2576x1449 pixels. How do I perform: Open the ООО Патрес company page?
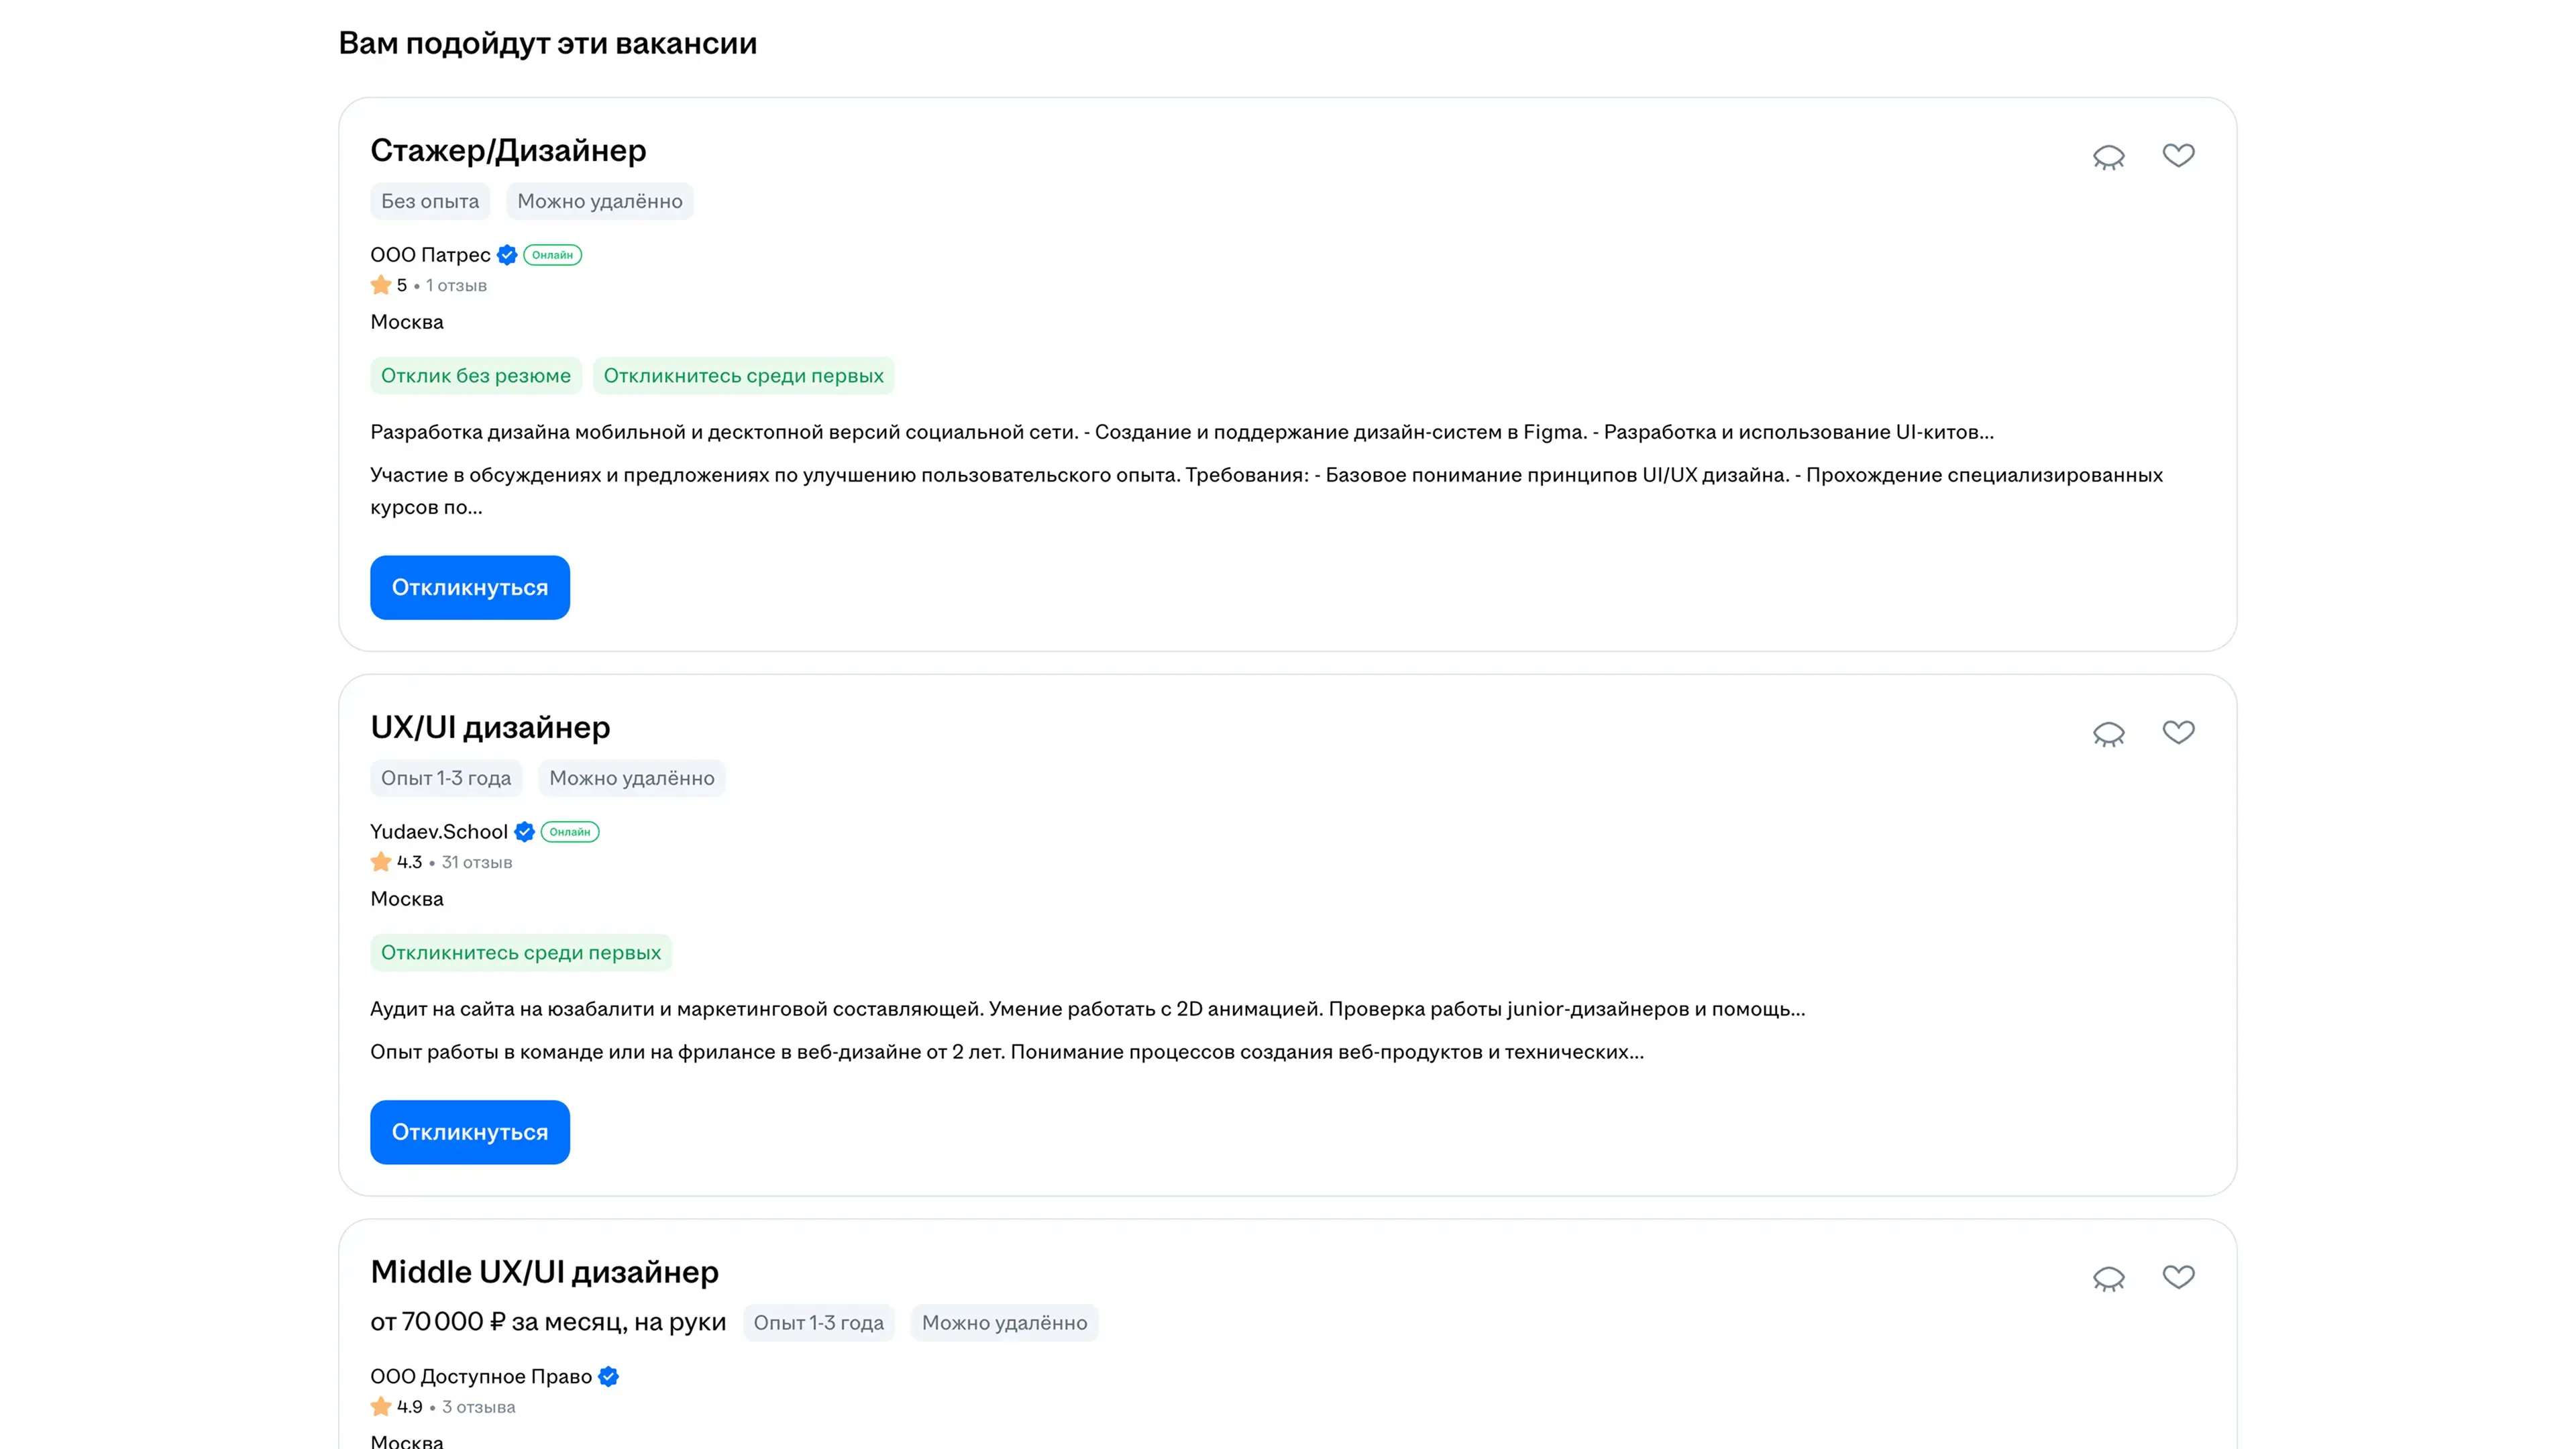(430, 255)
